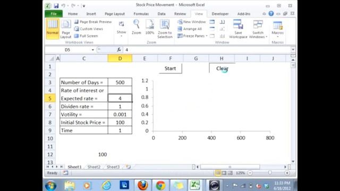340x191 pixels.
Task: Open the Macros dropdown
Action: pos(277,29)
